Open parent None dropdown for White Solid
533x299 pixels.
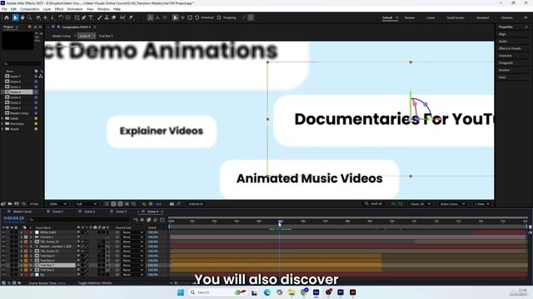[x=133, y=233]
